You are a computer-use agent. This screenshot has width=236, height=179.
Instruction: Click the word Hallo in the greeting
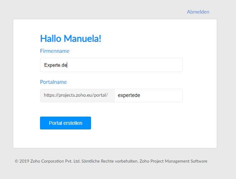click(51, 39)
